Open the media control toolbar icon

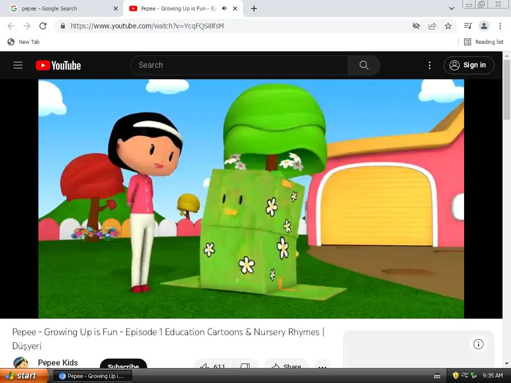468,26
